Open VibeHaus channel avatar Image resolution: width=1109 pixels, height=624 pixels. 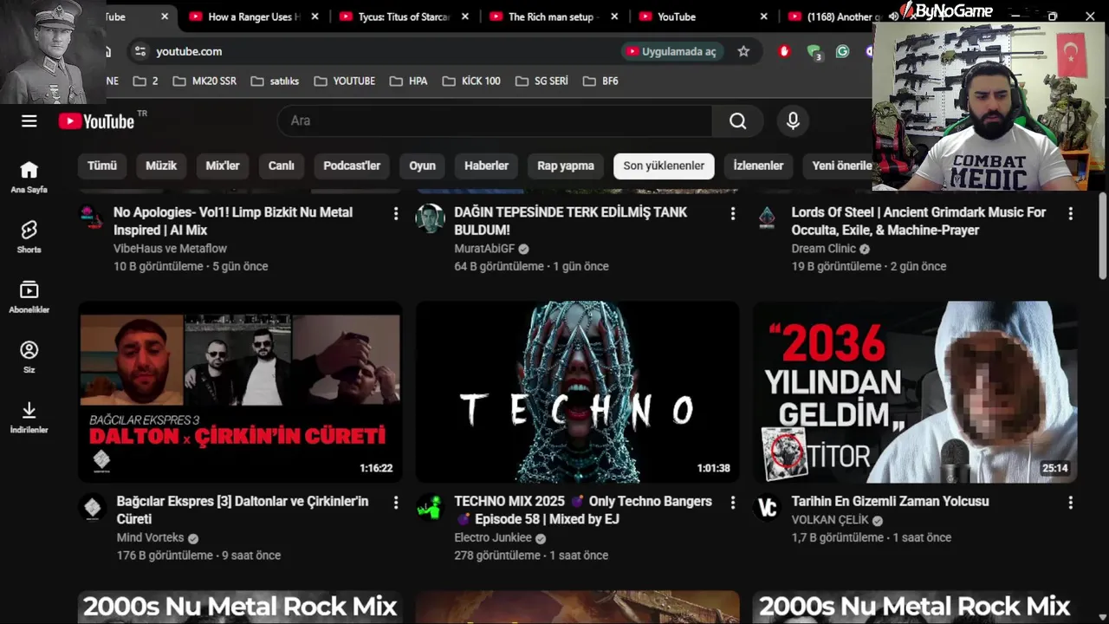[x=92, y=218]
